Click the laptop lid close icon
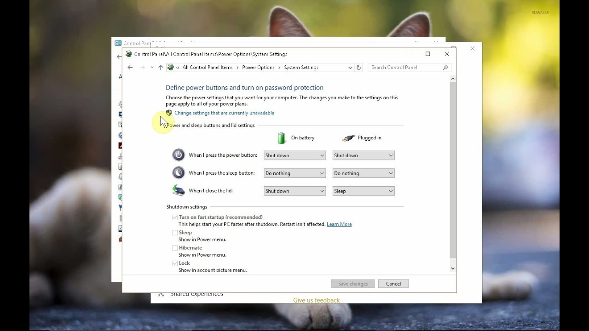Screen dimensions: 589x331 (x=179, y=190)
